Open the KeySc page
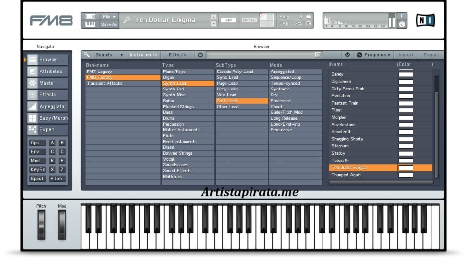 coord(37,169)
